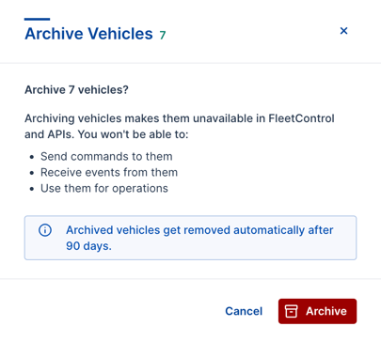381x342 pixels.
Task: Confirm with the red Archive button label
Action: (326, 311)
